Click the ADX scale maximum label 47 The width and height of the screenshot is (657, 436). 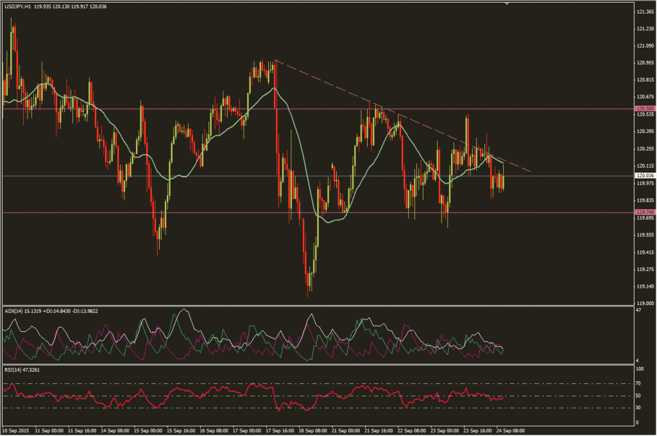coord(638,310)
